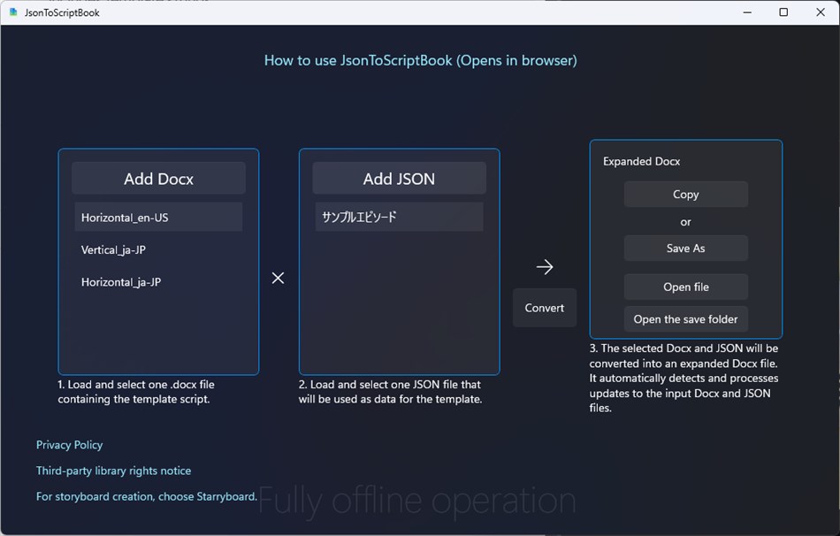Screen dimensions: 840x536
Task: Minimize the JsonToScriptBook window
Action: (x=747, y=12)
